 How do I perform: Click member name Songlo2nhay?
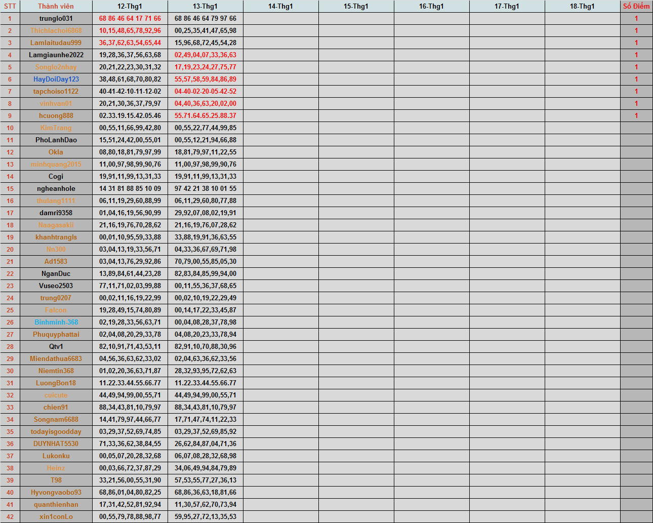(x=56, y=67)
